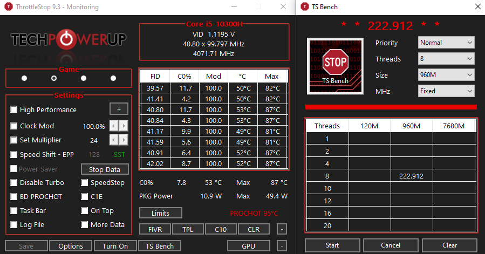Open the Options dialog

71,246
